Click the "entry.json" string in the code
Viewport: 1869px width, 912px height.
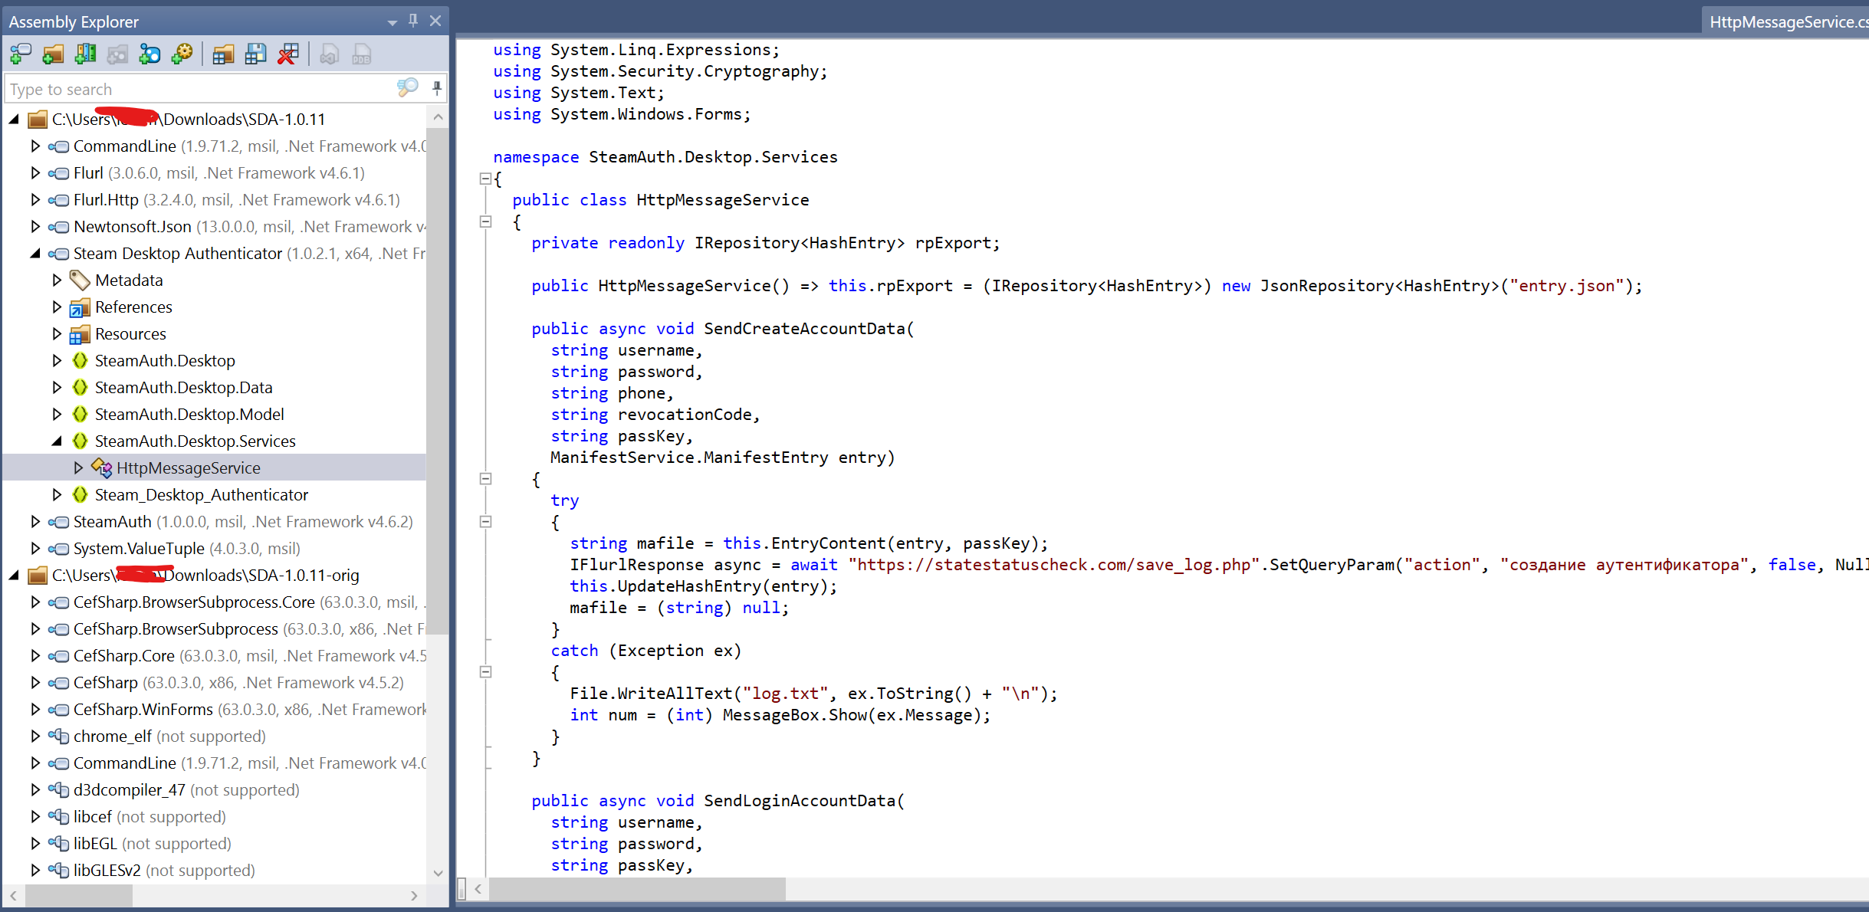point(1567,286)
